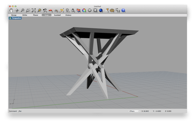This screenshot has height=124, width=195.
Task: Click the Zoom Dynamic magnifier icon
Action: [x=23, y=10]
